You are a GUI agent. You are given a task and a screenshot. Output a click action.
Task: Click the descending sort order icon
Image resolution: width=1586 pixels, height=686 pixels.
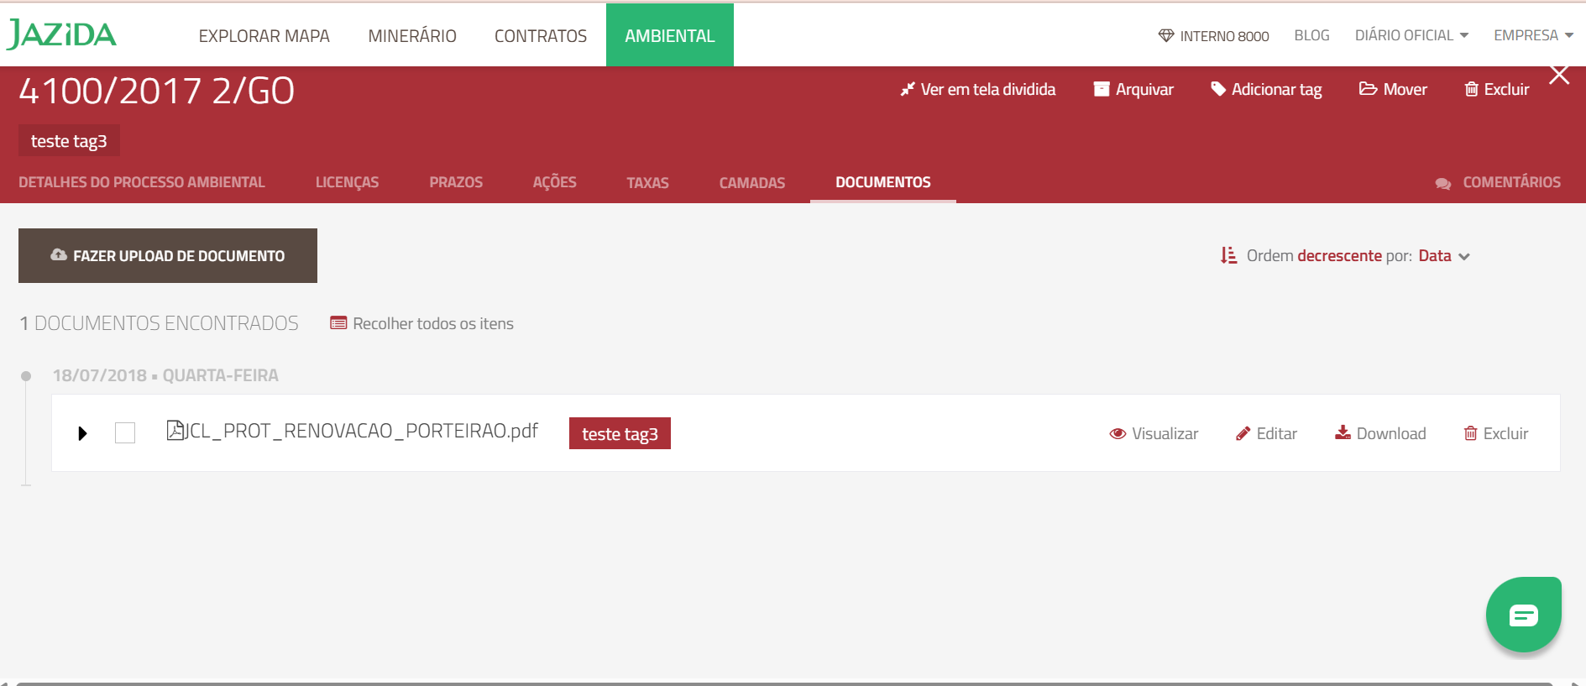1229,255
